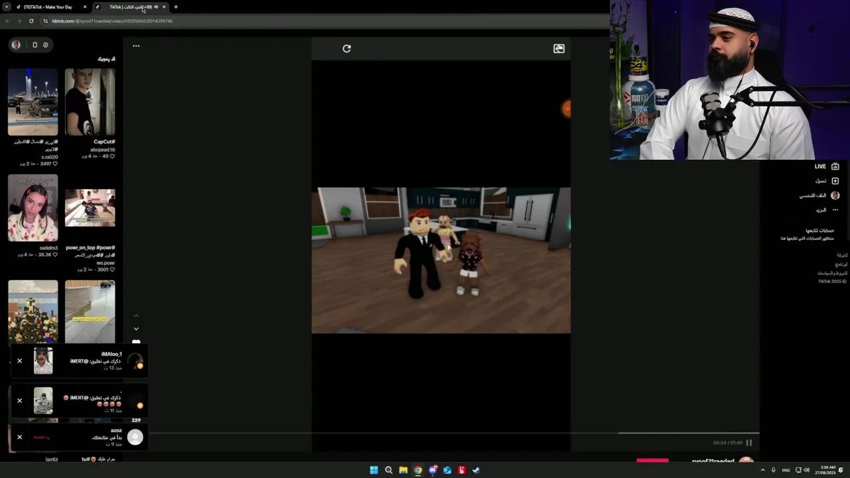Open the Policies footer link in TikTok sidebar
The height and width of the screenshot is (478, 850).
pos(832,273)
